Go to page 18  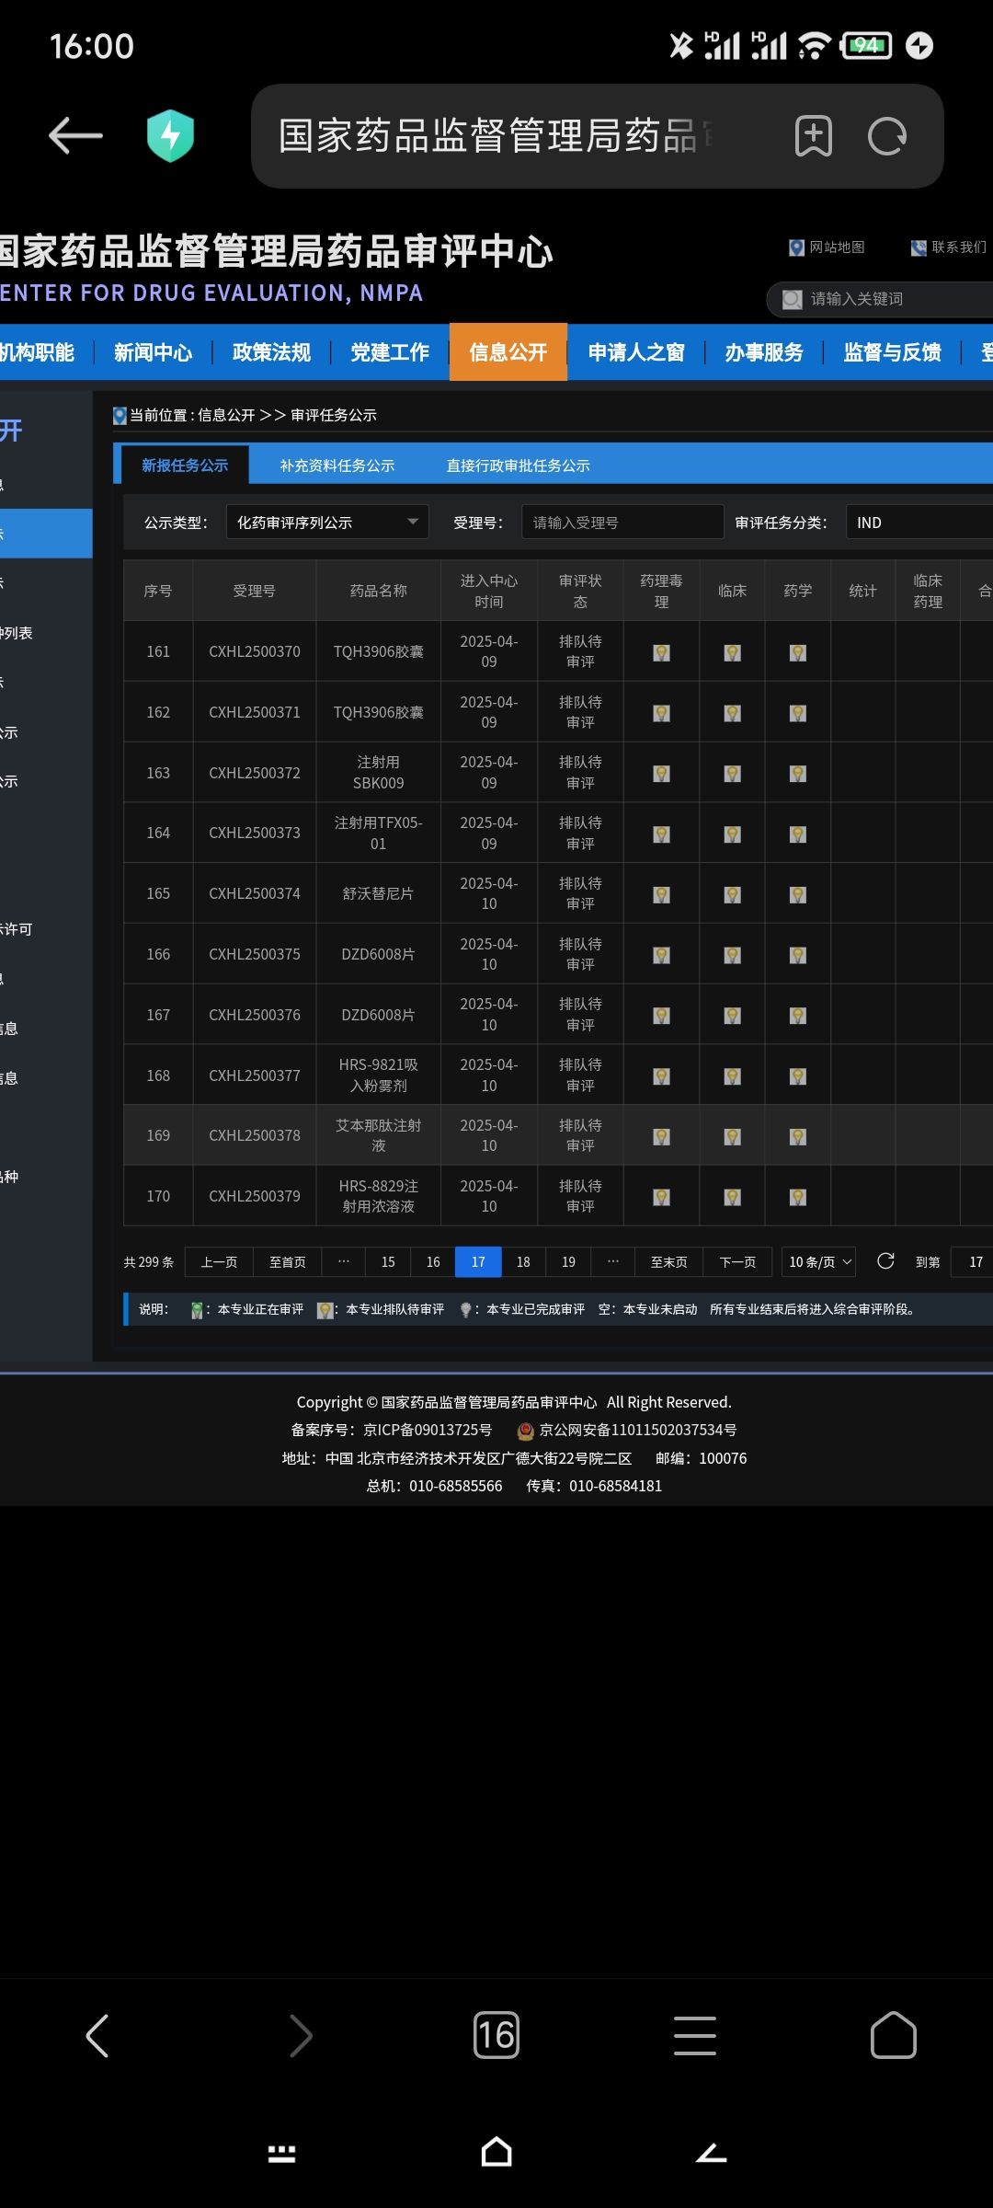tap(523, 1262)
